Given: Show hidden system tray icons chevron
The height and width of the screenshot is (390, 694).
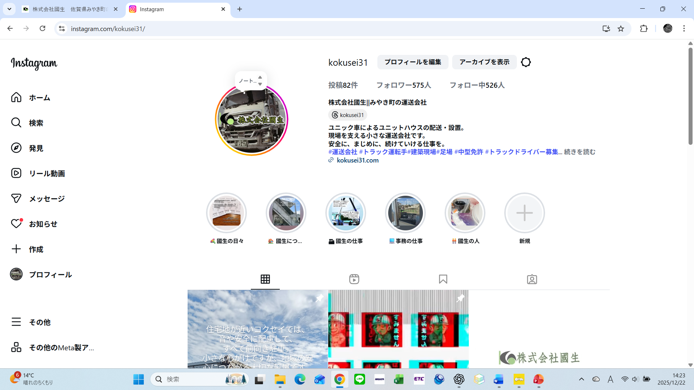Looking at the screenshot, I should [581, 379].
